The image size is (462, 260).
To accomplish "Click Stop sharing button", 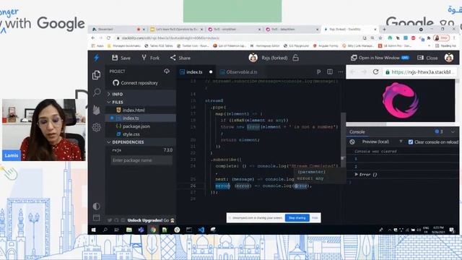I will point(297,218).
